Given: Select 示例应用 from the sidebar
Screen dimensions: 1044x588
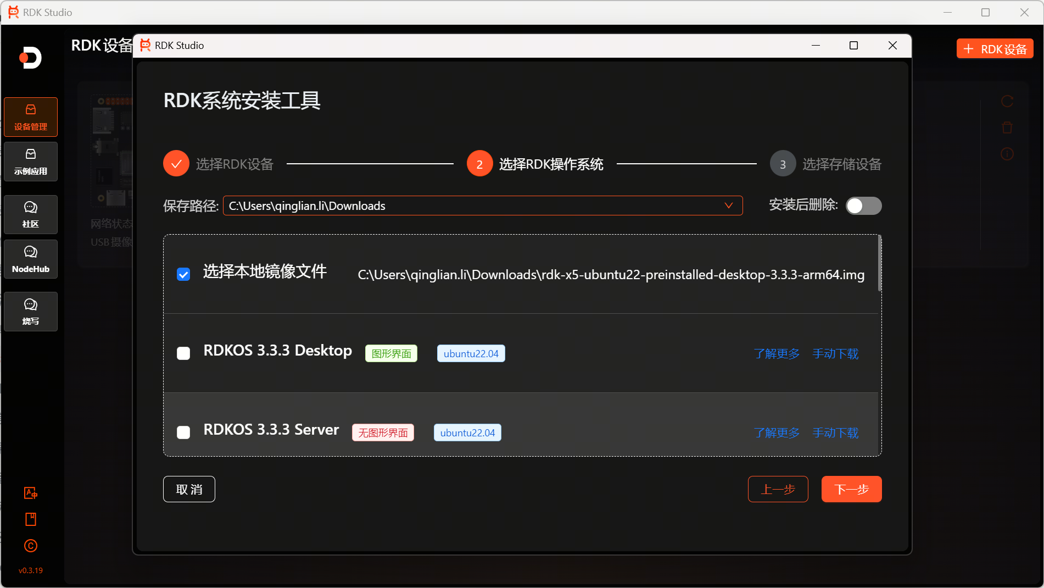Looking at the screenshot, I should (x=30, y=161).
